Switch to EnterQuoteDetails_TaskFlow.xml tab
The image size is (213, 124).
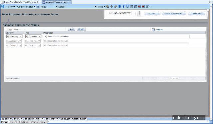(19, 2)
